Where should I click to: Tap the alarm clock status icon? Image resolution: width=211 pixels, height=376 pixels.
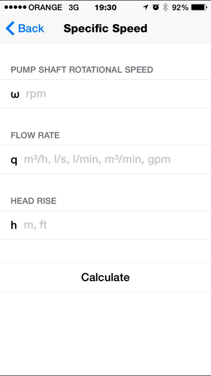coord(156,7)
